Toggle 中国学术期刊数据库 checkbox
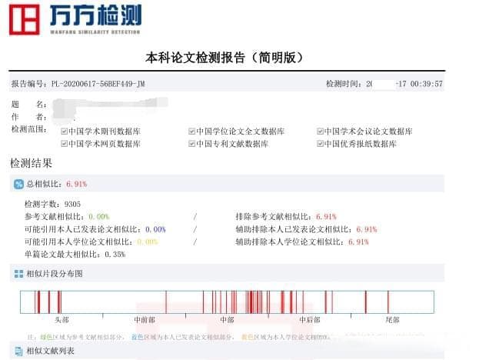This screenshot has width=479, height=360. point(64,132)
